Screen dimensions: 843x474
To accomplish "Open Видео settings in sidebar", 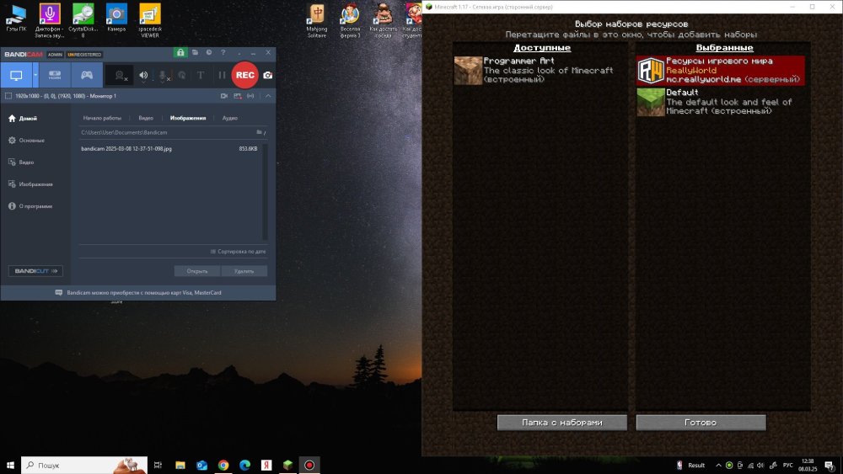I will [x=21, y=162].
